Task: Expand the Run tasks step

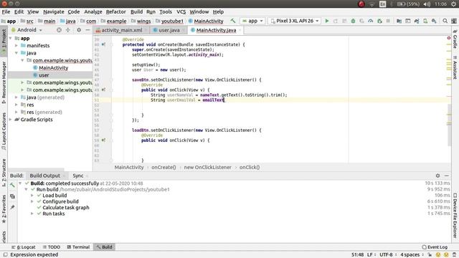Action: 32,214
